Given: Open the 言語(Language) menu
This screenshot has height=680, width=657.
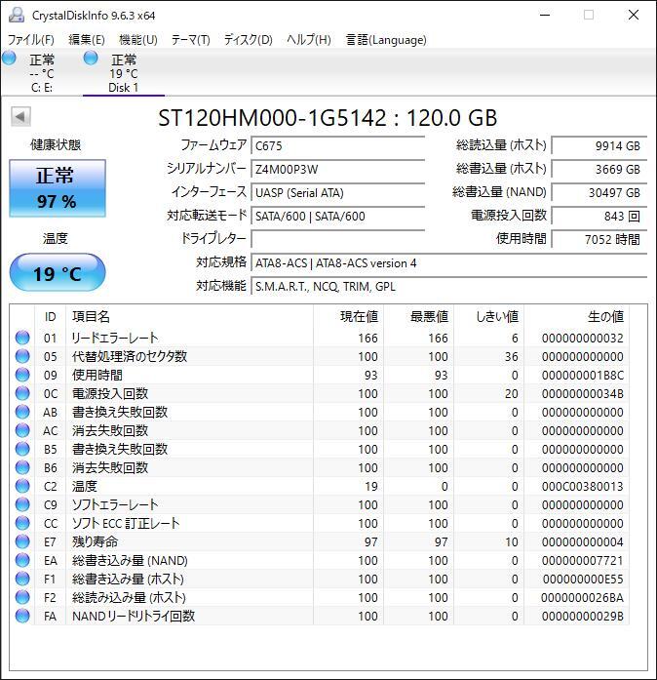Looking at the screenshot, I should [x=386, y=40].
